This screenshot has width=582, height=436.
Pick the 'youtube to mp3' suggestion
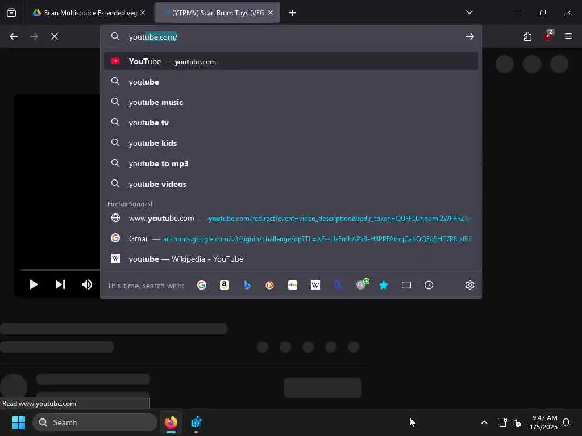(x=291, y=163)
